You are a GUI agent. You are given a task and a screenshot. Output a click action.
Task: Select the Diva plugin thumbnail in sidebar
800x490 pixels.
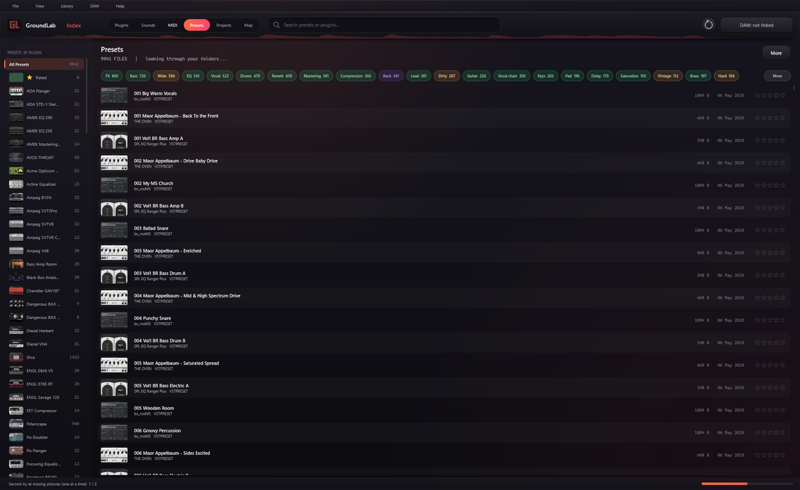(x=17, y=358)
